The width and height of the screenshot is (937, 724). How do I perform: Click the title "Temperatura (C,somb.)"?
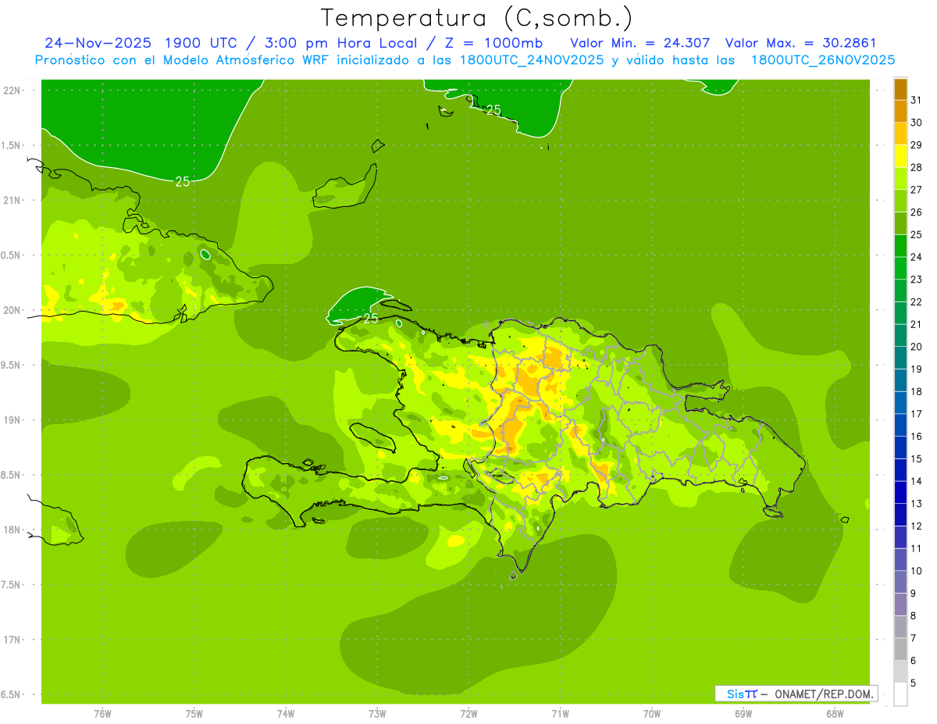477,18
